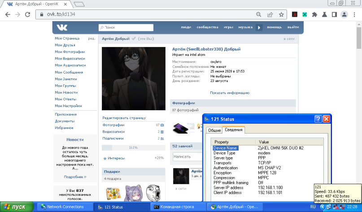This screenshot has height=212, width=362.
Task: Open Мои Сообщения in the sidebar
Action: click(69, 72)
